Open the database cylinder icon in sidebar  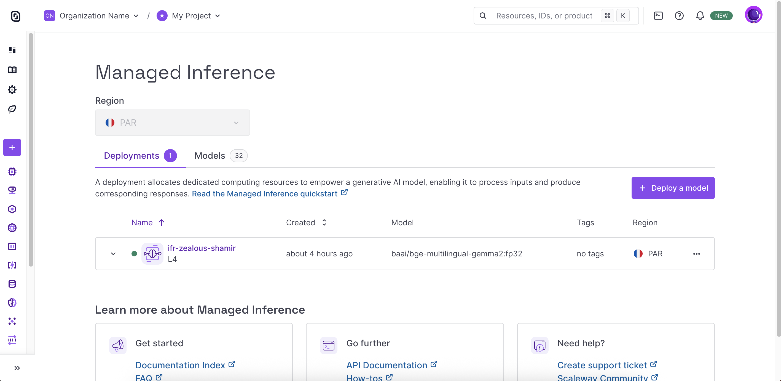(x=12, y=284)
